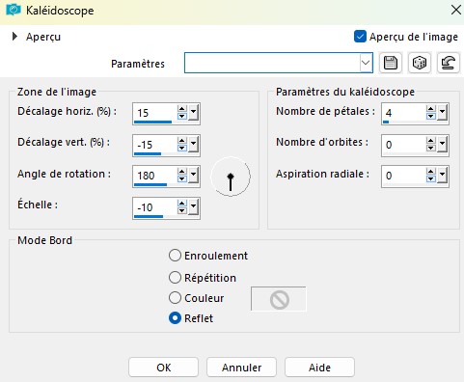Open the Nombre d'orbites slider dropdown
The height and width of the screenshot is (382, 464).
coord(442,145)
